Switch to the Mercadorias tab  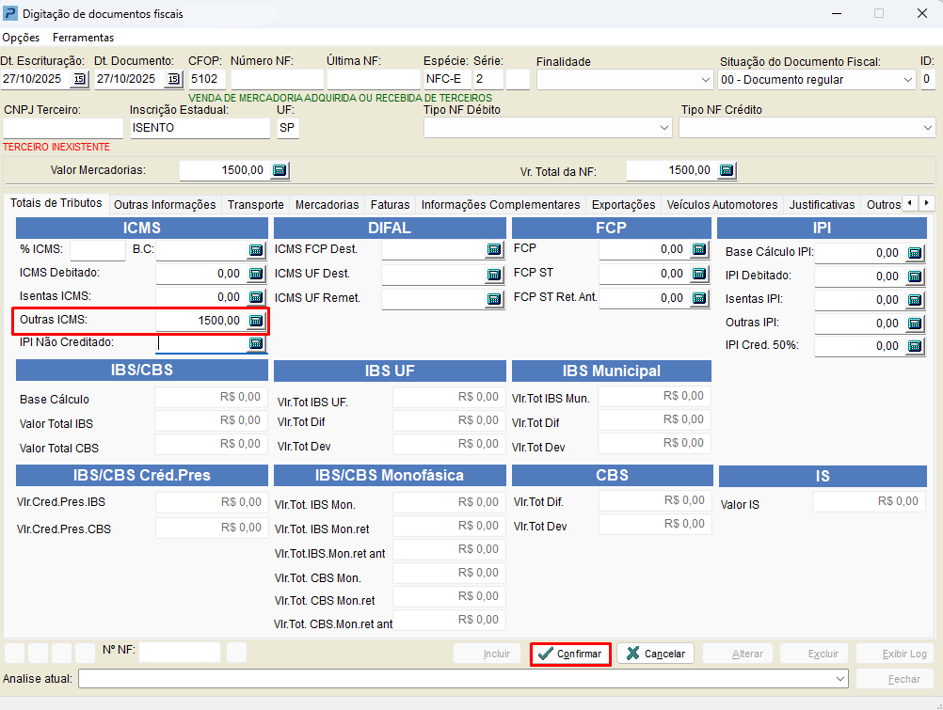(x=327, y=204)
